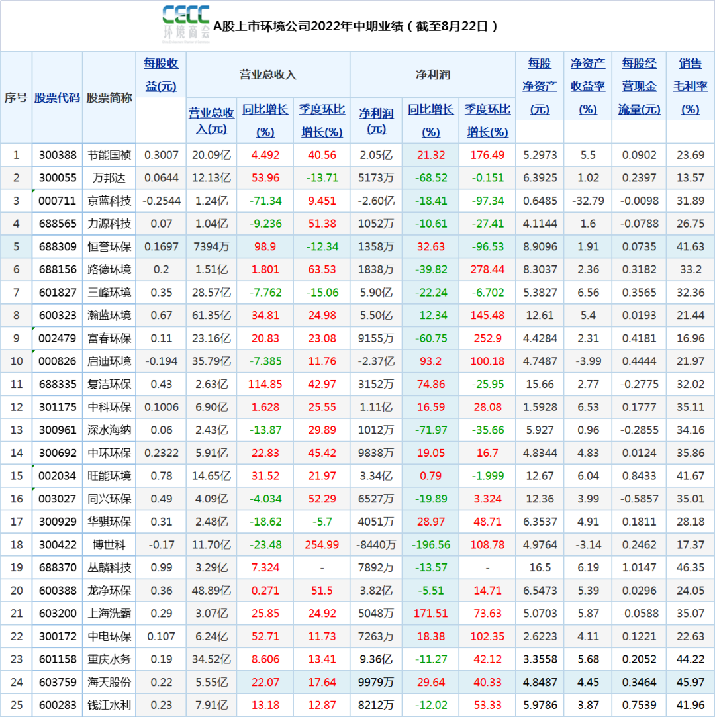Click the 每股净资产(元) header link
715x717 pixels.
(540, 86)
